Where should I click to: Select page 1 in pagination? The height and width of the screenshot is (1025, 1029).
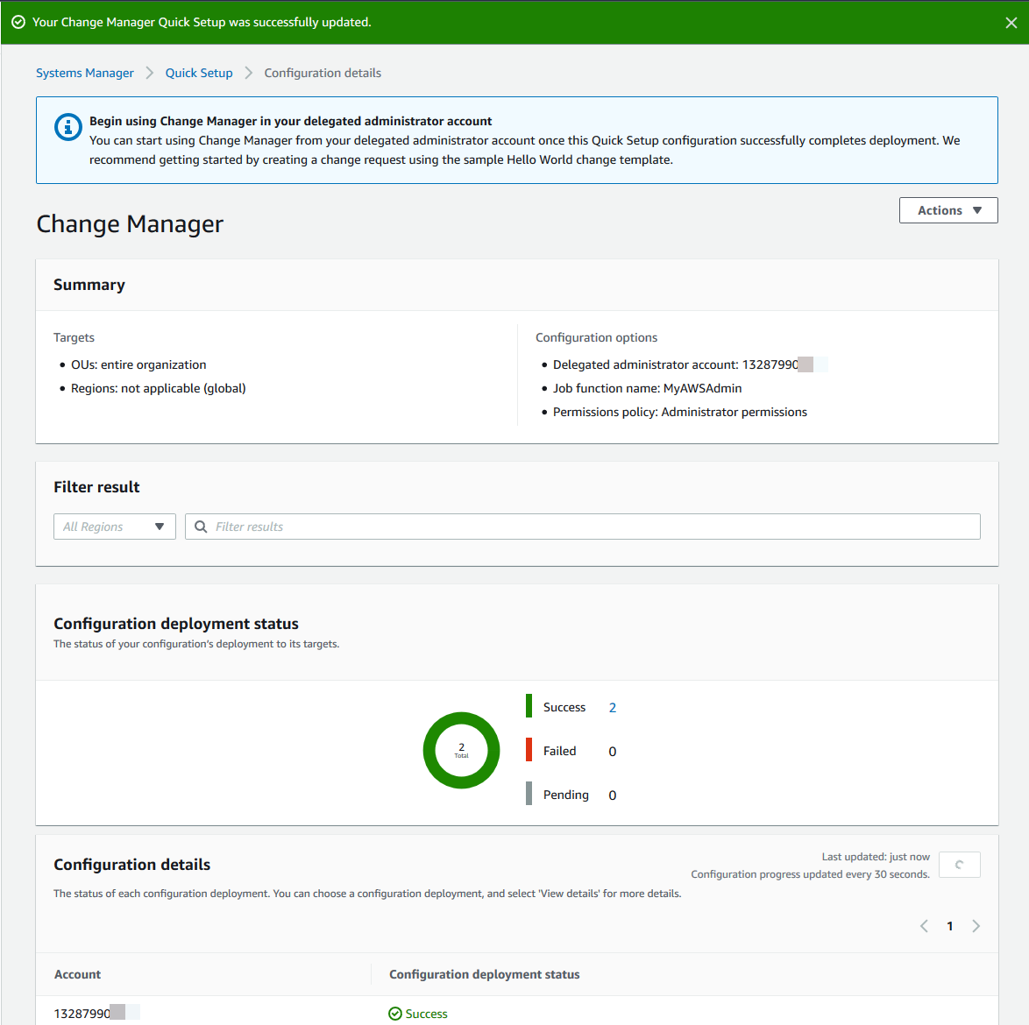coord(949,926)
